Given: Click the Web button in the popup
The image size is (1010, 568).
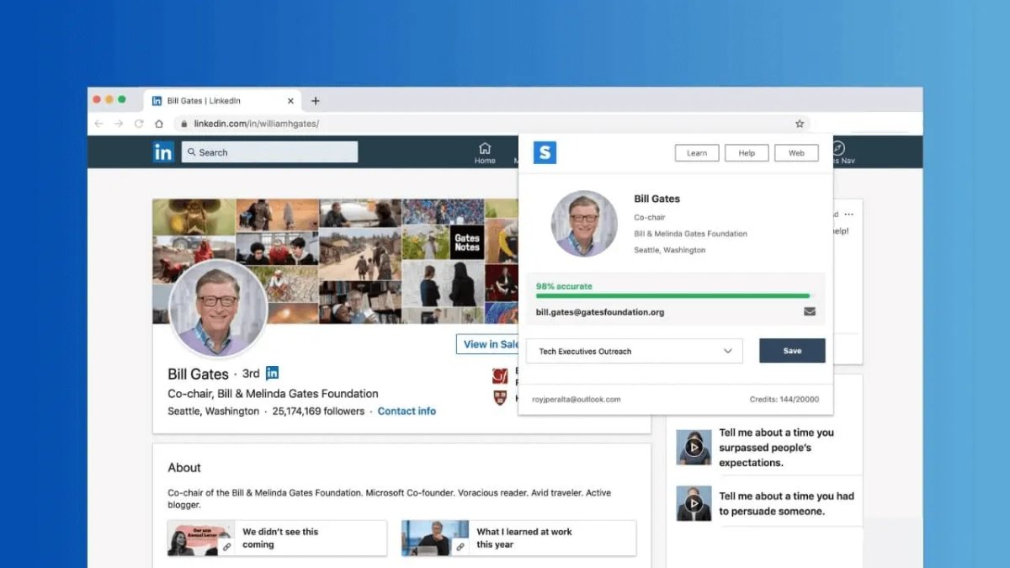Looking at the screenshot, I should (796, 153).
